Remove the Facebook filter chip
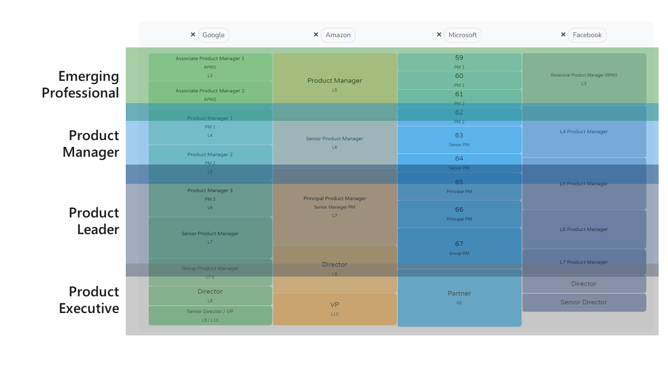 (x=563, y=34)
